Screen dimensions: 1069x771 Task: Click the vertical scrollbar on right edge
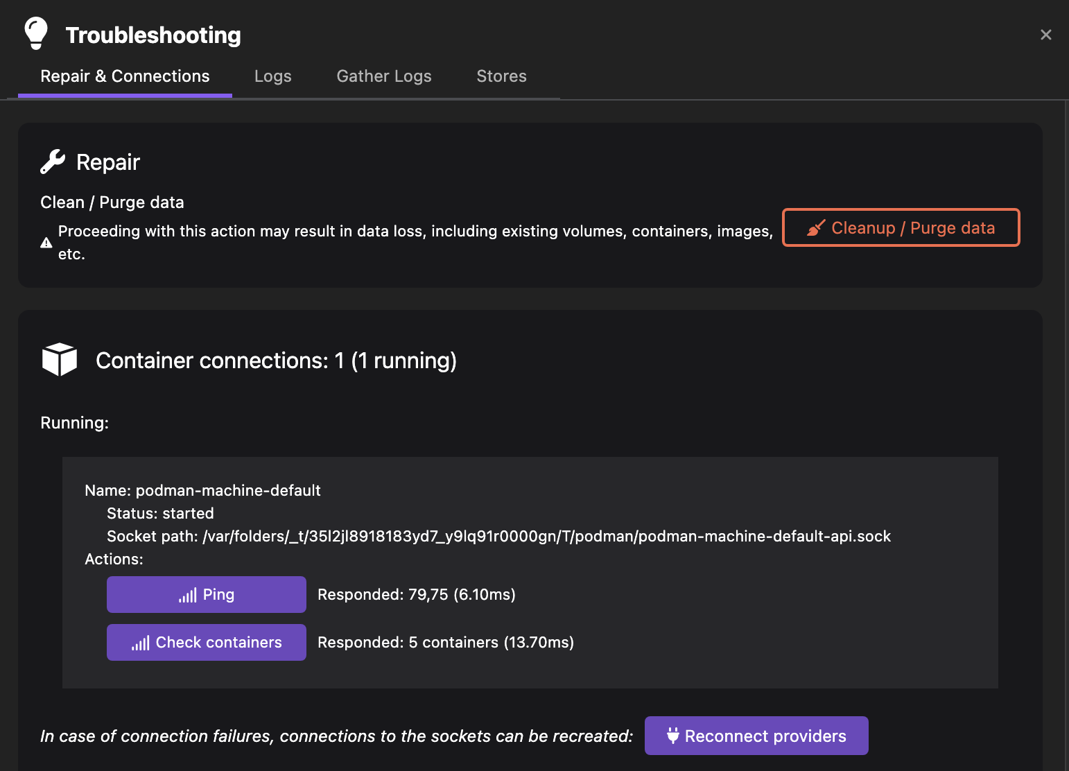click(1066, 416)
